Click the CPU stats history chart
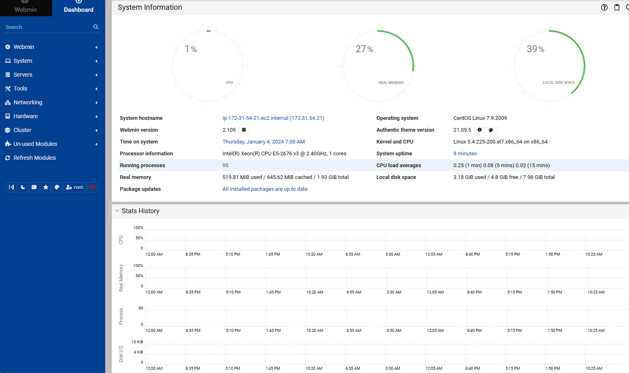Viewport: 629px width, 373px height. click(x=385, y=240)
